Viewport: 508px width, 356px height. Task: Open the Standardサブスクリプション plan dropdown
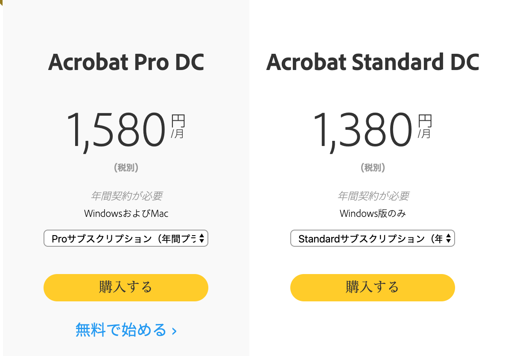tap(373, 239)
